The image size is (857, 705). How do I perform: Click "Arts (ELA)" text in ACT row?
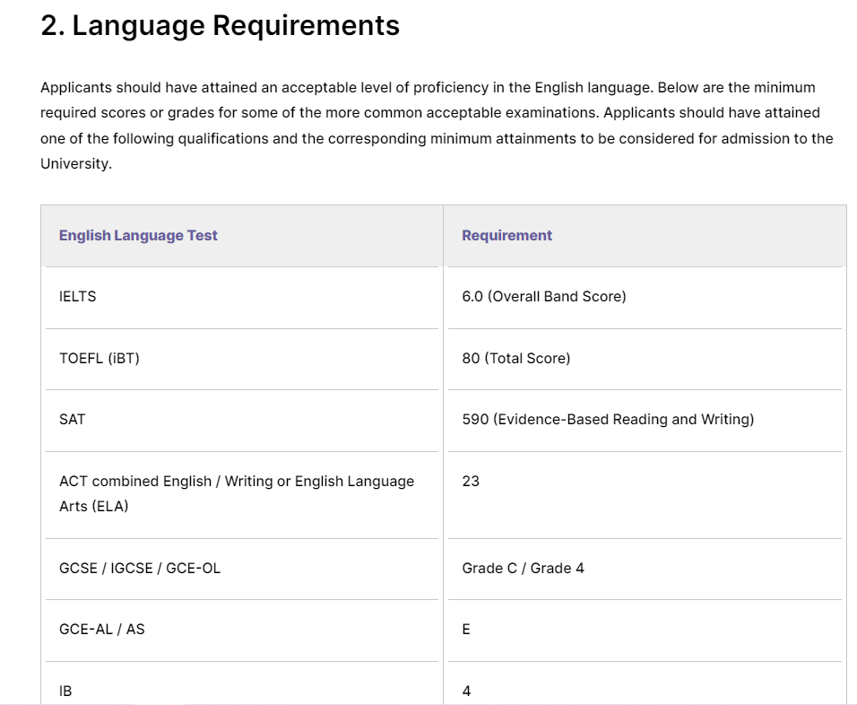(94, 506)
